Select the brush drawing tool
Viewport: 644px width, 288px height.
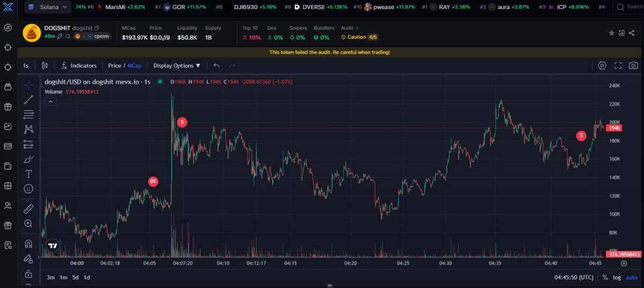[x=28, y=159]
